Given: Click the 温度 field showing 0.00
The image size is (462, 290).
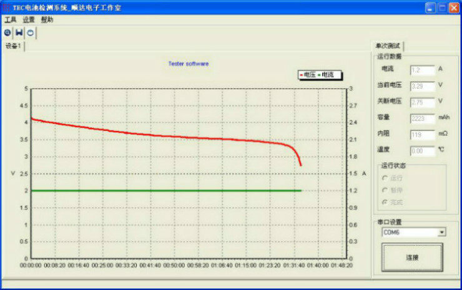Looking at the screenshot, I should click(x=423, y=151).
